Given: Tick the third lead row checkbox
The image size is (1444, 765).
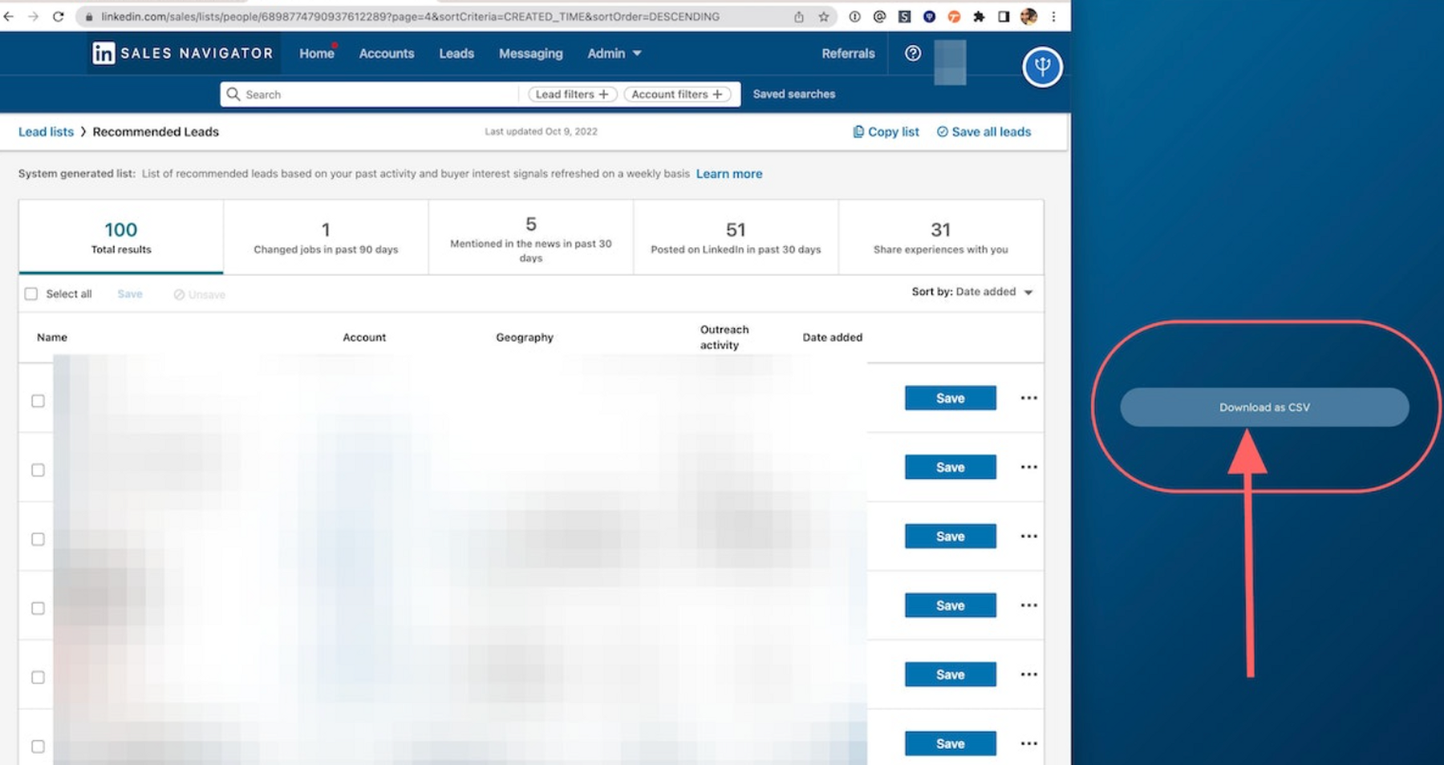Looking at the screenshot, I should (x=38, y=539).
